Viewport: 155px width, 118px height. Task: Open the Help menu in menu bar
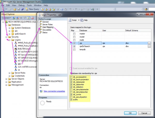tap(46, 5)
